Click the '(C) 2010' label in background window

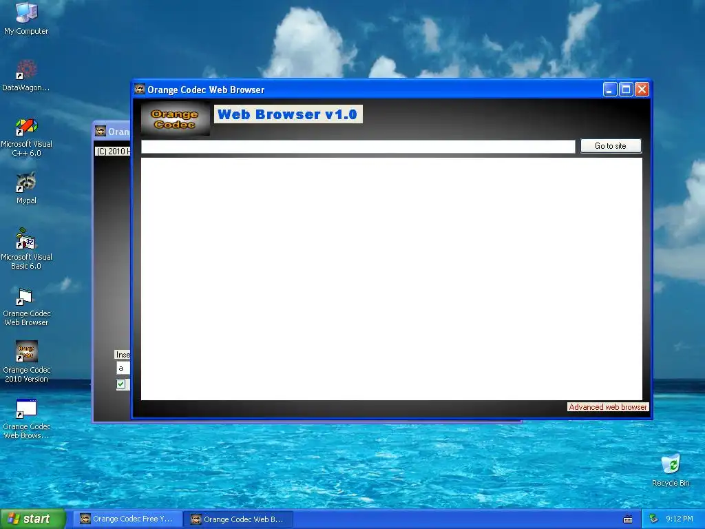113,151
